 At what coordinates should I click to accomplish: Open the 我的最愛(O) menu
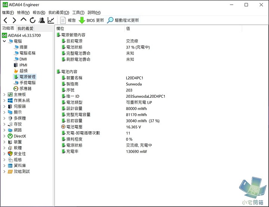59,13
